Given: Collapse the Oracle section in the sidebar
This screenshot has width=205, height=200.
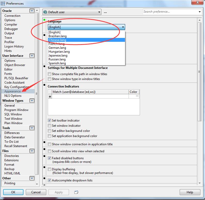Looking at the screenshot, I should tap(32, 11).
